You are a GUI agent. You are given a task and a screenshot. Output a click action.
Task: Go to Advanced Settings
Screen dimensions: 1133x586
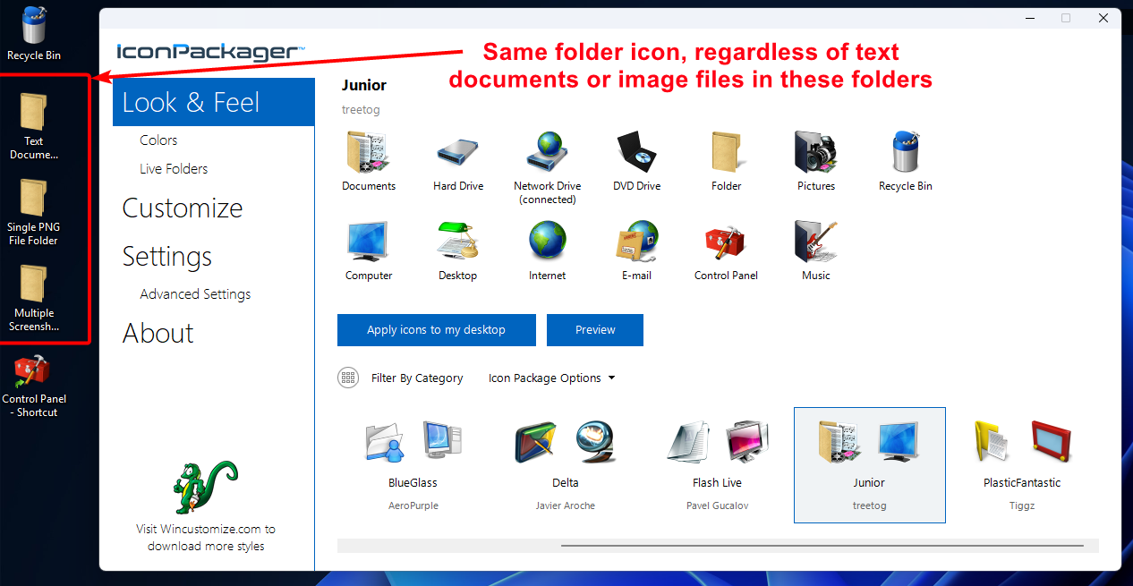click(x=195, y=293)
